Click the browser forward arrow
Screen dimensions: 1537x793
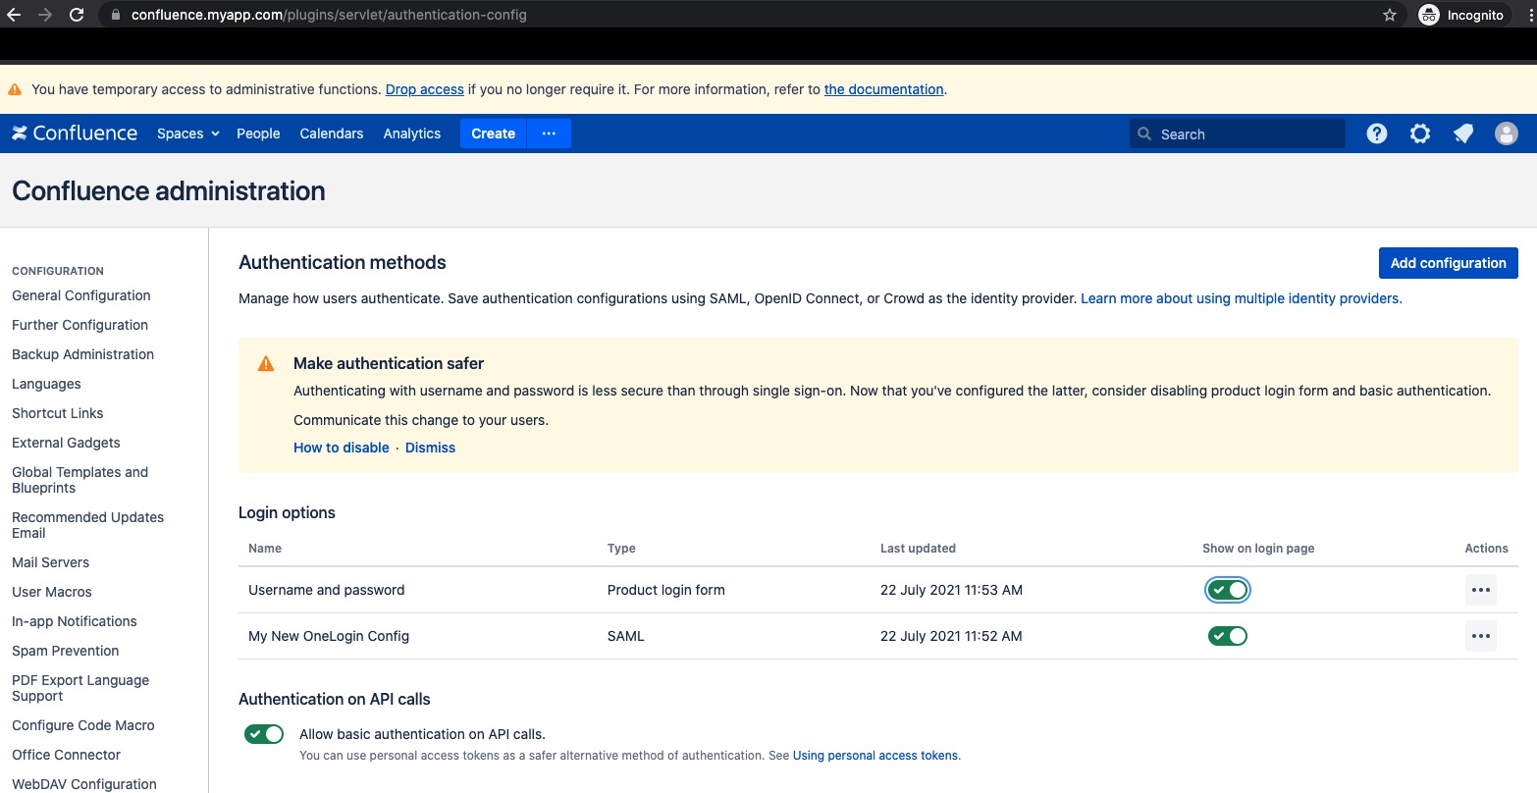(x=45, y=15)
